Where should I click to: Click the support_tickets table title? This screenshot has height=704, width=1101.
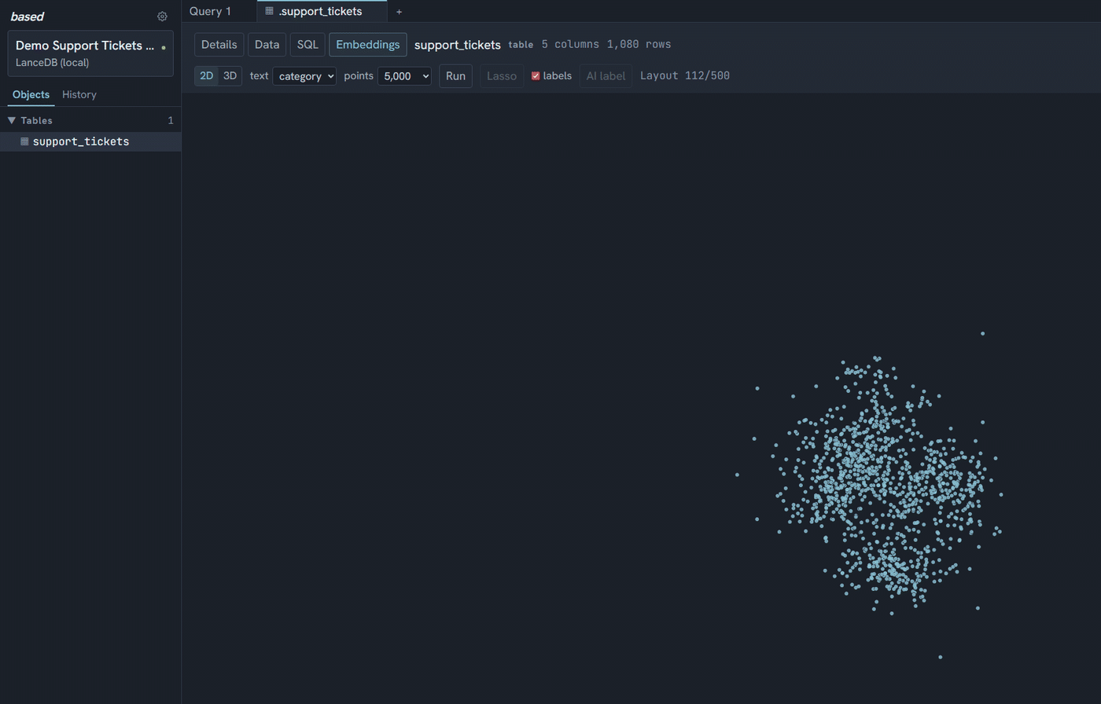point(458,45)
